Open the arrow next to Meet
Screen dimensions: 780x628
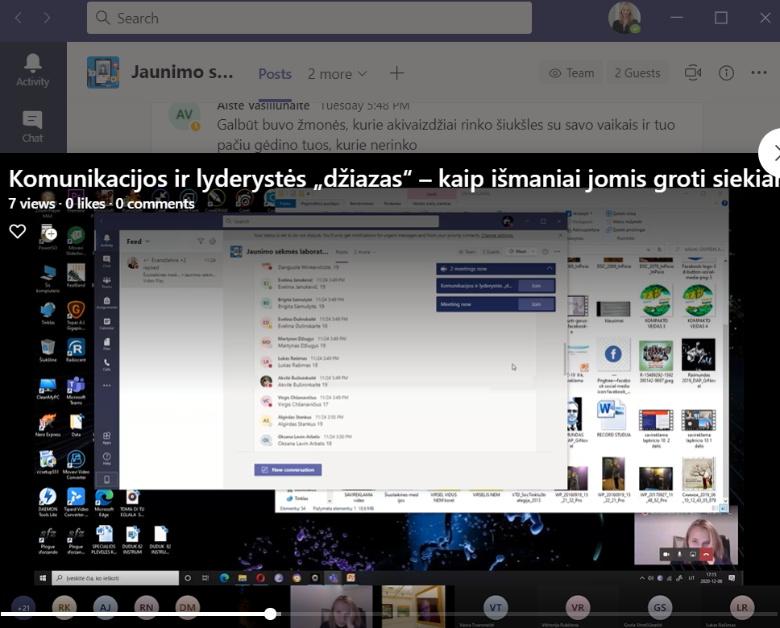coord(533,251)
